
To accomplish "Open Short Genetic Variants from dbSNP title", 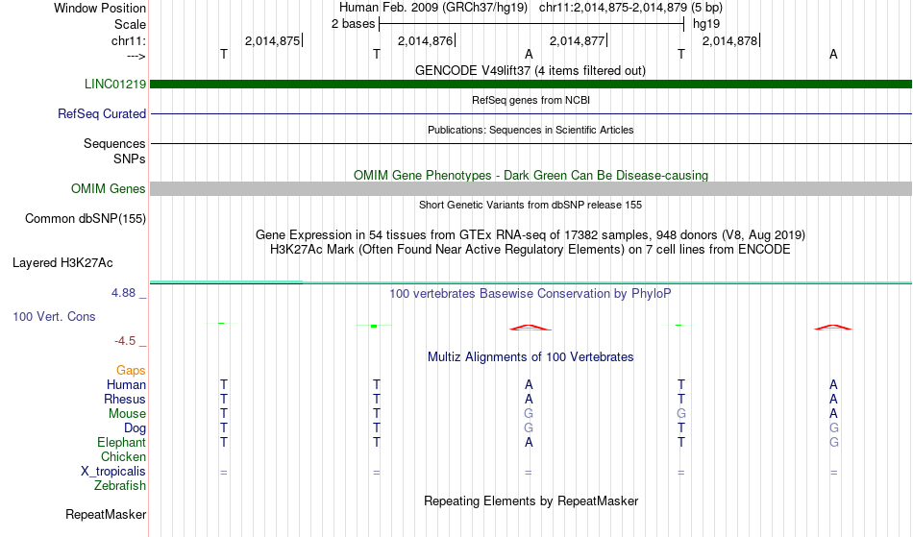I will point(531,205).
